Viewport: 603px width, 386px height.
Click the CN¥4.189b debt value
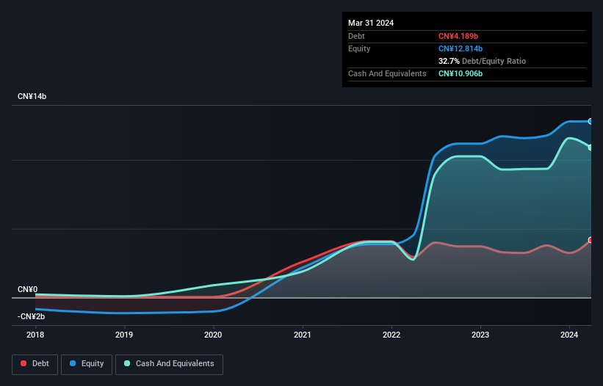(458, 36)
